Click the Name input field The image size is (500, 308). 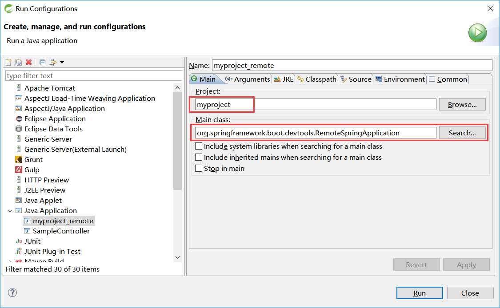coord(352,65)
